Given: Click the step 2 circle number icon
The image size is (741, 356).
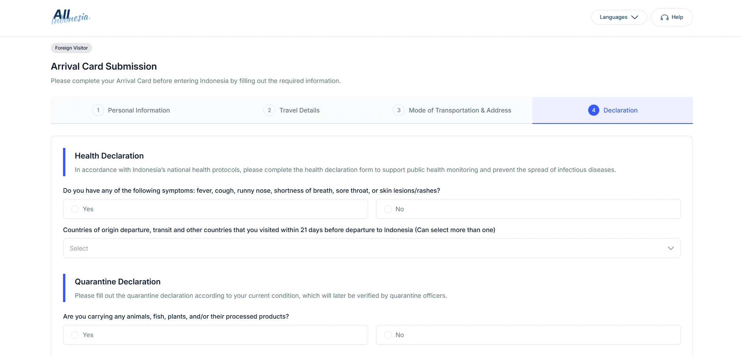Looking at the screenshot, I should 269,110.
